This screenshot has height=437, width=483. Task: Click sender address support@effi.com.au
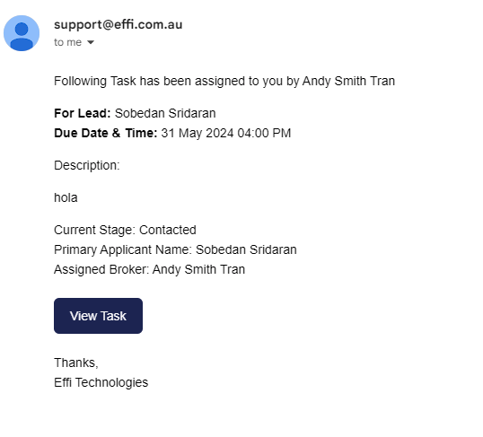pyautogui.click(x=119, y=24)
